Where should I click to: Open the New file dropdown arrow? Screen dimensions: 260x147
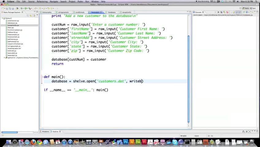pos(5,9)
